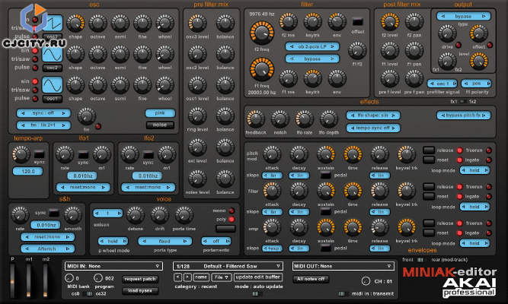508x304 pixels.
Task: Click the CH : 01 channel dial
Action: coord(366,280)
